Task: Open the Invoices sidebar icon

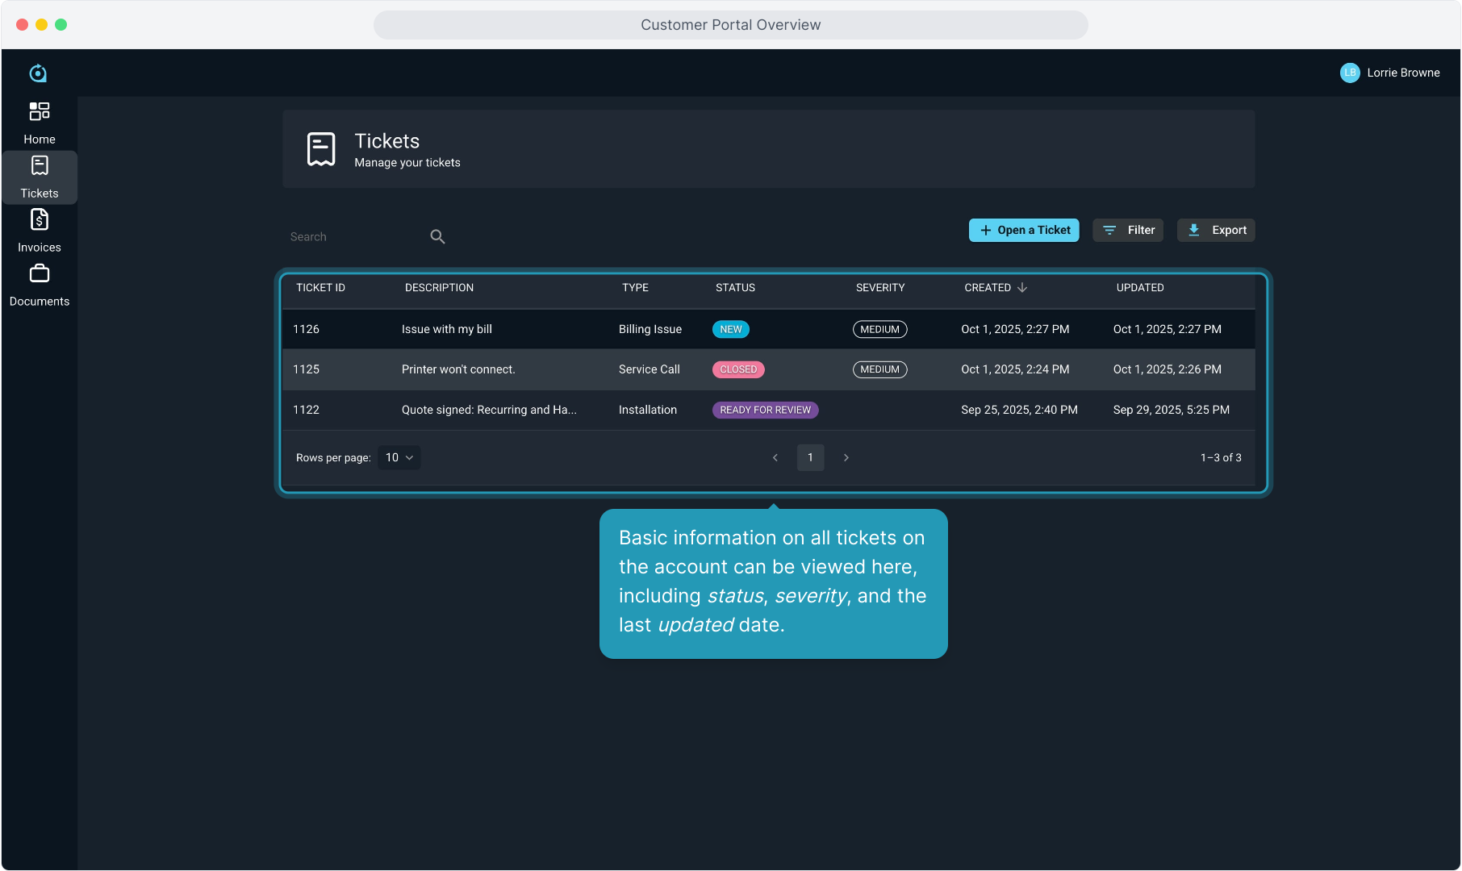Action: [39, 219]
